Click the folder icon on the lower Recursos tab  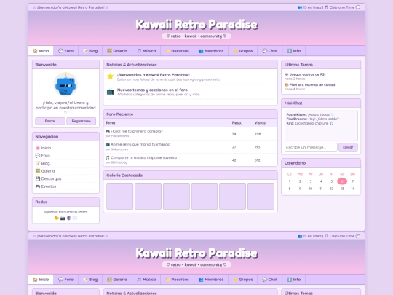pyautogui.click(x=167, y=280)
